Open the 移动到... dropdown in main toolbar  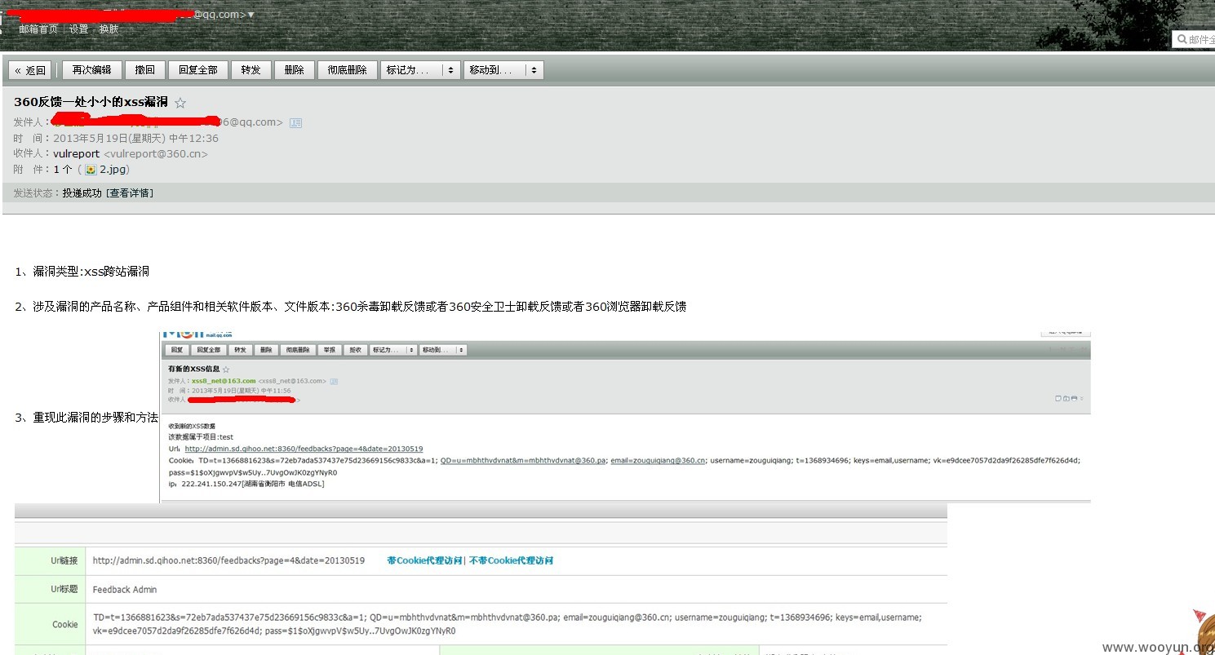(503, 70)
